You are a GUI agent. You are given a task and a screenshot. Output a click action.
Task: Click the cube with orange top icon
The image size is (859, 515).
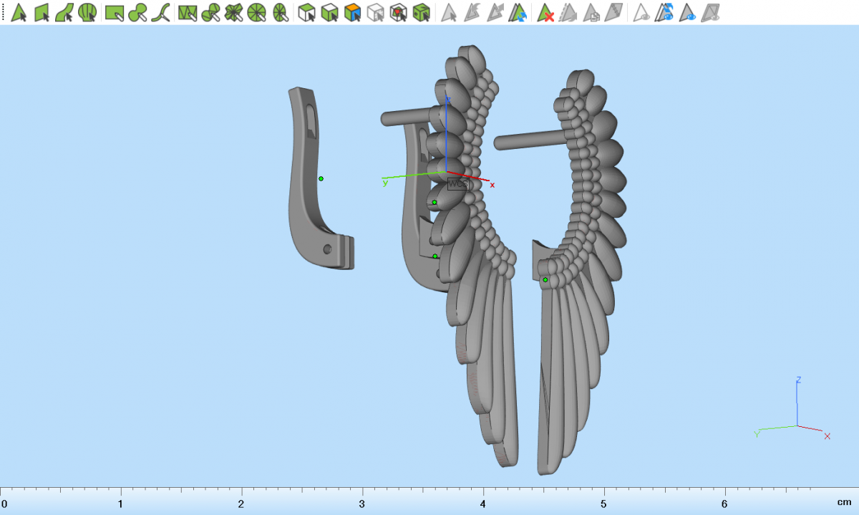tap(351, 12)
